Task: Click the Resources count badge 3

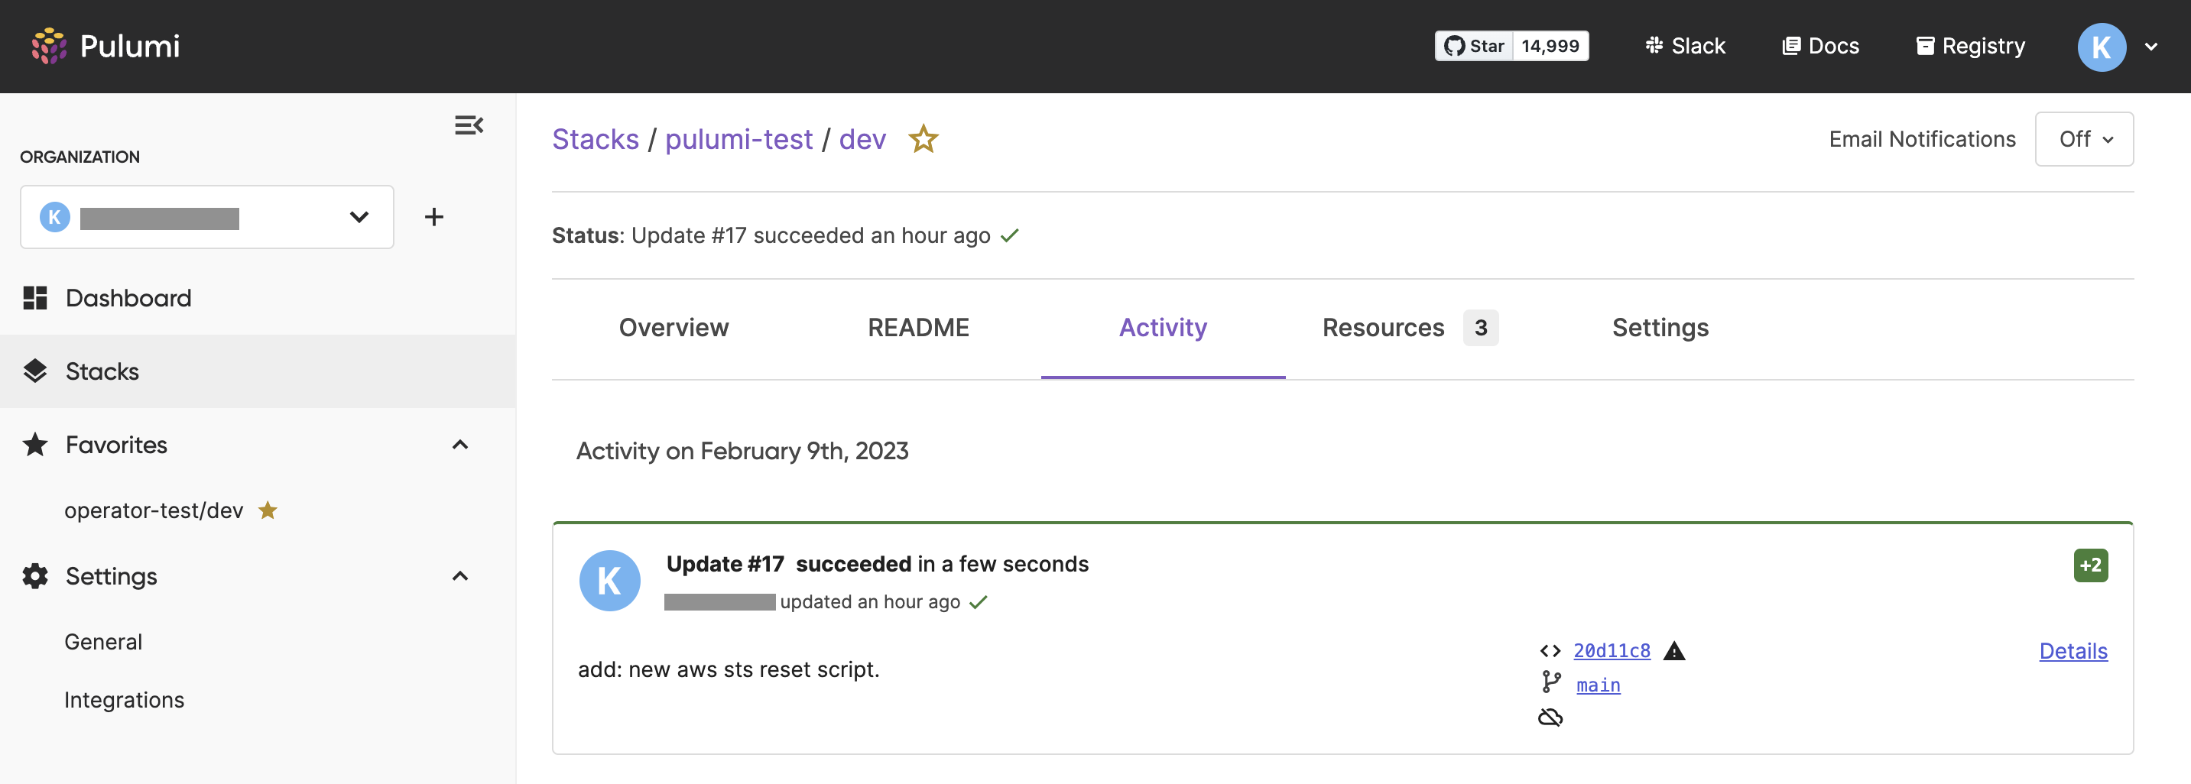Action: click(1481, 329)
